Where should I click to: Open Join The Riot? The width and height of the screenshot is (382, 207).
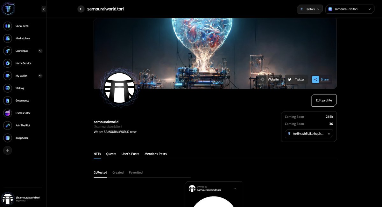[8, 125]
